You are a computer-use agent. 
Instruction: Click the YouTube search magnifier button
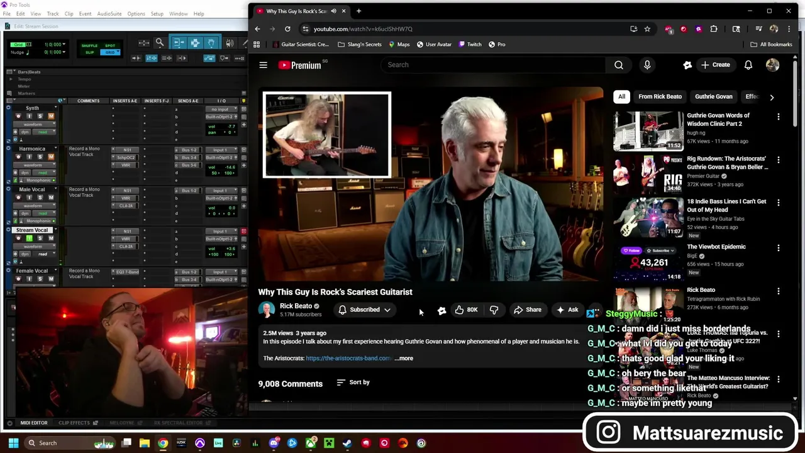(x=619, y=65)
